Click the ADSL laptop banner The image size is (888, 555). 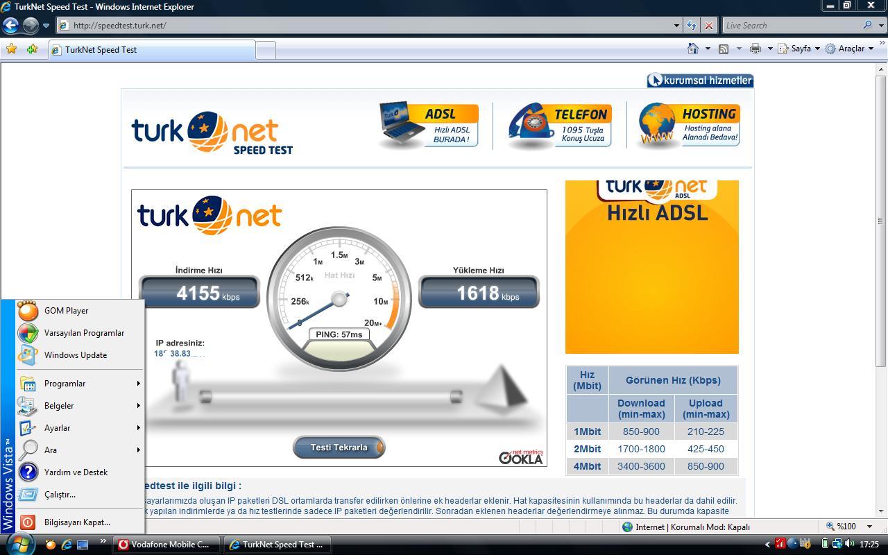pyautogui.click(x=429, y=126)
